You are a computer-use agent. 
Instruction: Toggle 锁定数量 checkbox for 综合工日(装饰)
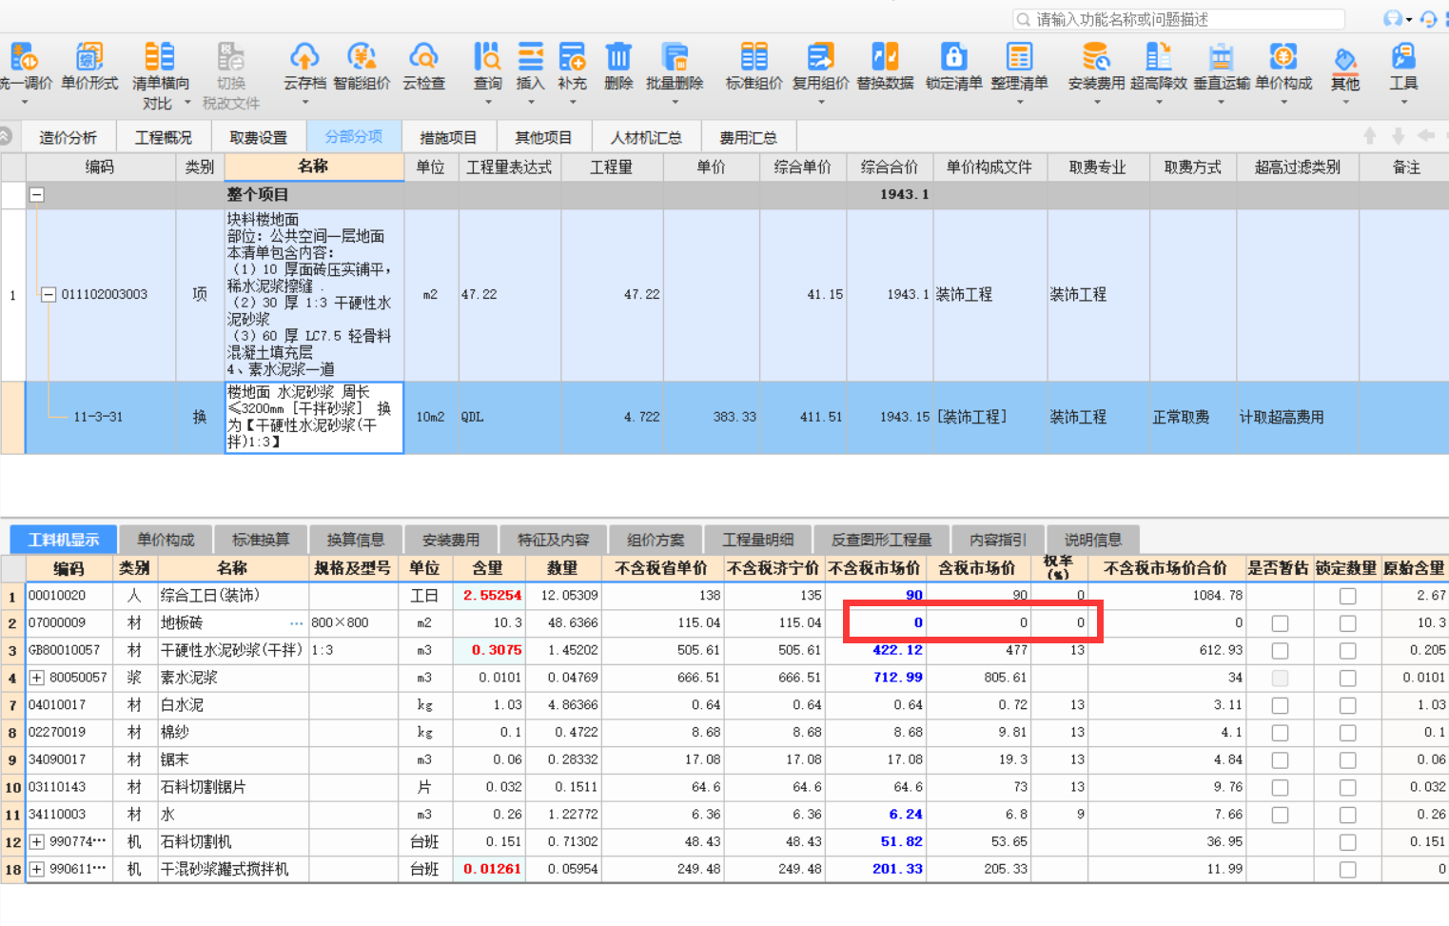point(1347,596)
